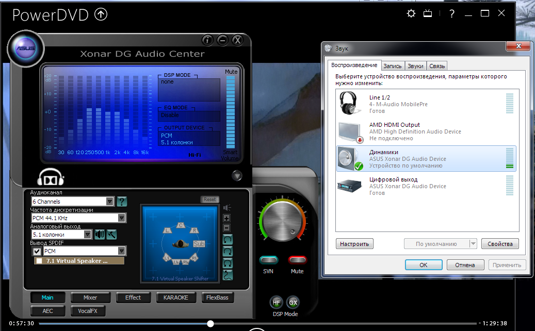The image size is (535, 331).
Task: Open the Mixer tab in Xonar
Action: [x=90, y=297]
